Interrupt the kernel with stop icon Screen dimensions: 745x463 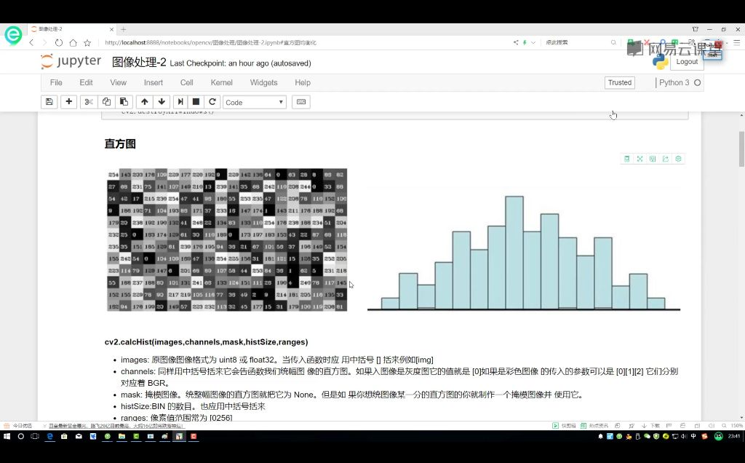pyautogui.click(x=196, y=102)
